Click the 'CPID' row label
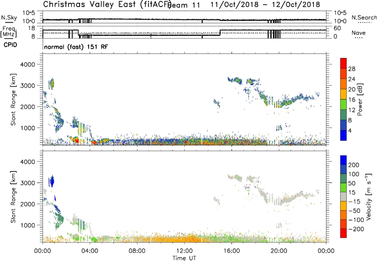Screen dimensions: 377x261 point(10,45)
